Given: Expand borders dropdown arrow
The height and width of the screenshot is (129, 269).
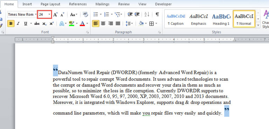Looking at the screenshot, I should point(156,24).
